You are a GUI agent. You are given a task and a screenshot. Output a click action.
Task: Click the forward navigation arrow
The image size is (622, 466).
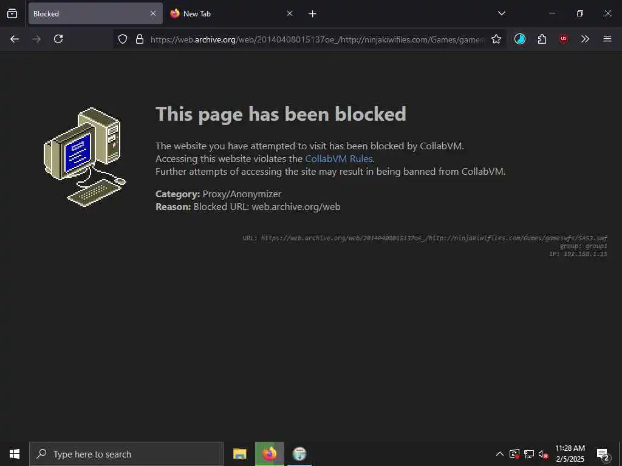tap(36, 39)
